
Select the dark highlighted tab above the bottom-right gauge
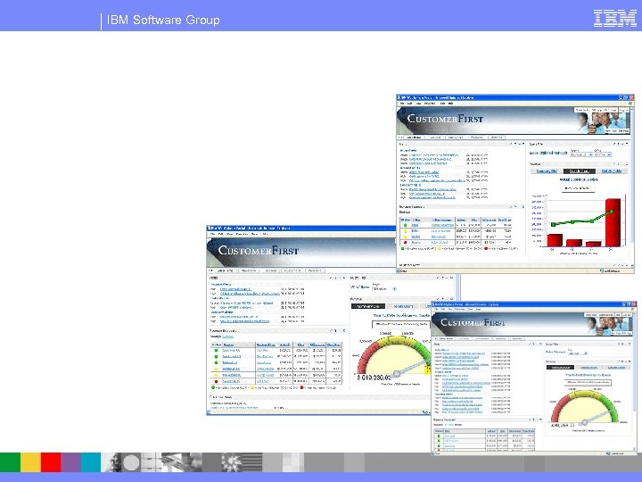click(561, 368)
